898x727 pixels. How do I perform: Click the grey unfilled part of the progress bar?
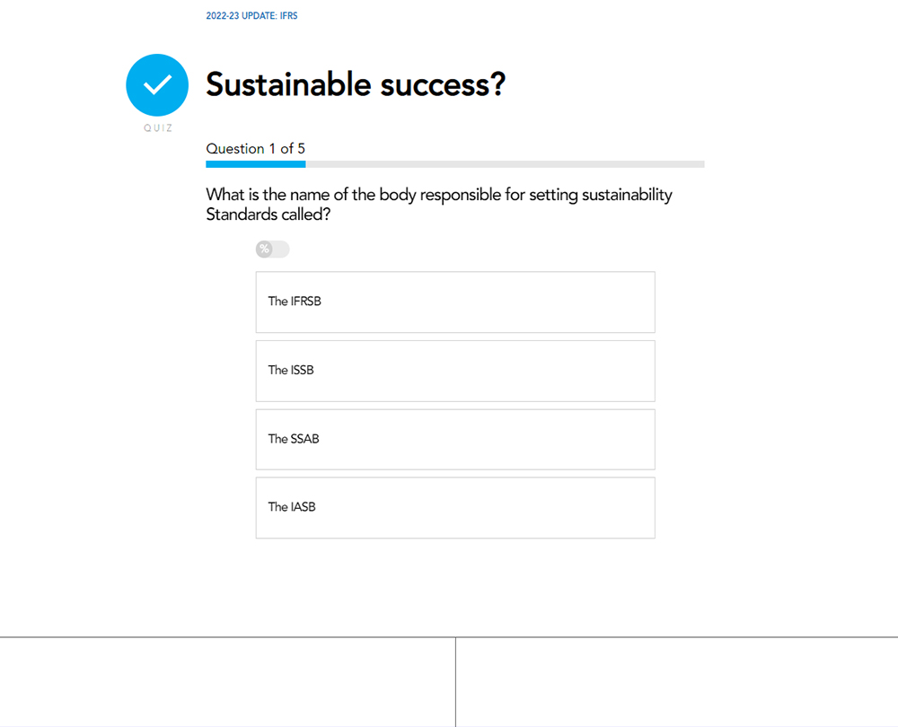tap(505, 164)
